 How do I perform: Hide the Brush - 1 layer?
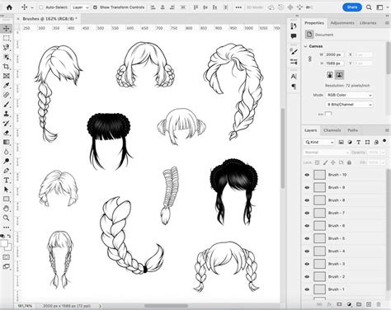coord(307,289)
